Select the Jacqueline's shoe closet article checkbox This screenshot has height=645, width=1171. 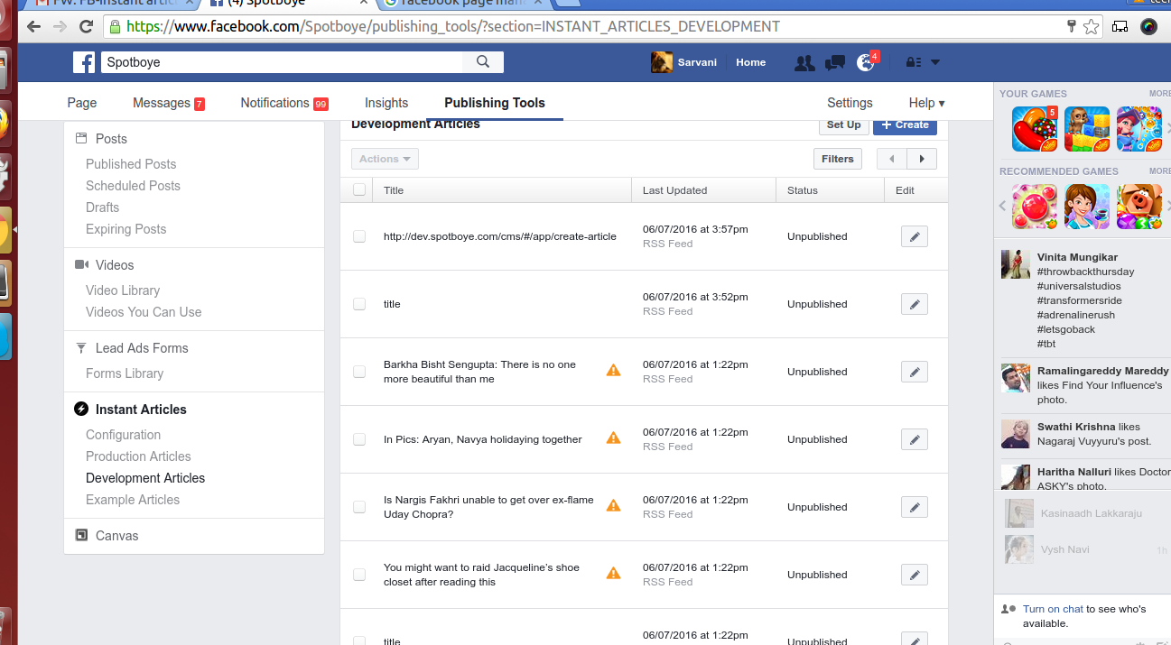coord(359,575)
